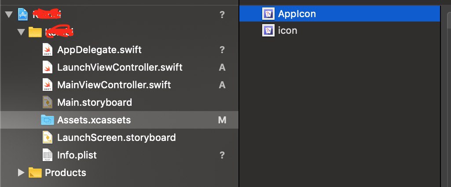Open Info.plist from the file list

click(x=77, y=155)
